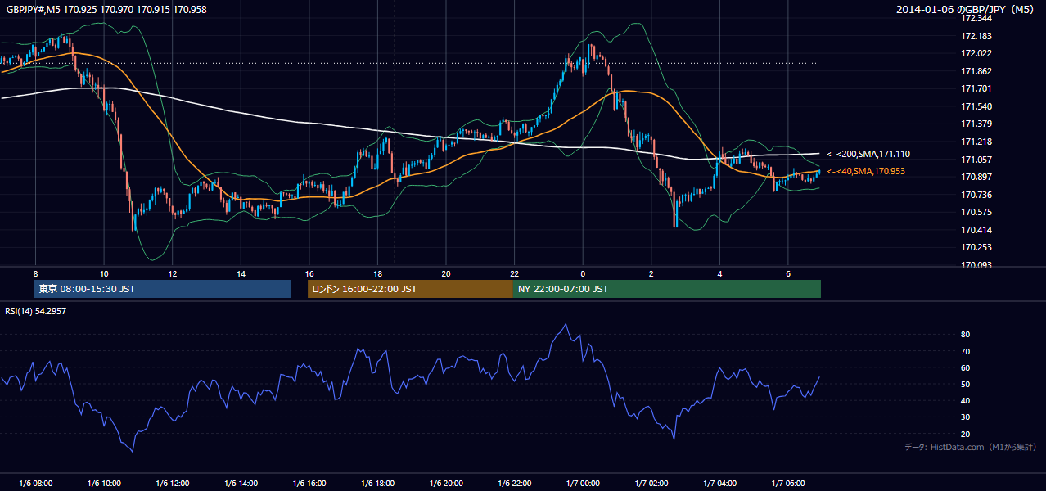The image size is (1046, 491).
Task: Click hour label 10 on price chart axis
Action: click(x=104, y=273)
